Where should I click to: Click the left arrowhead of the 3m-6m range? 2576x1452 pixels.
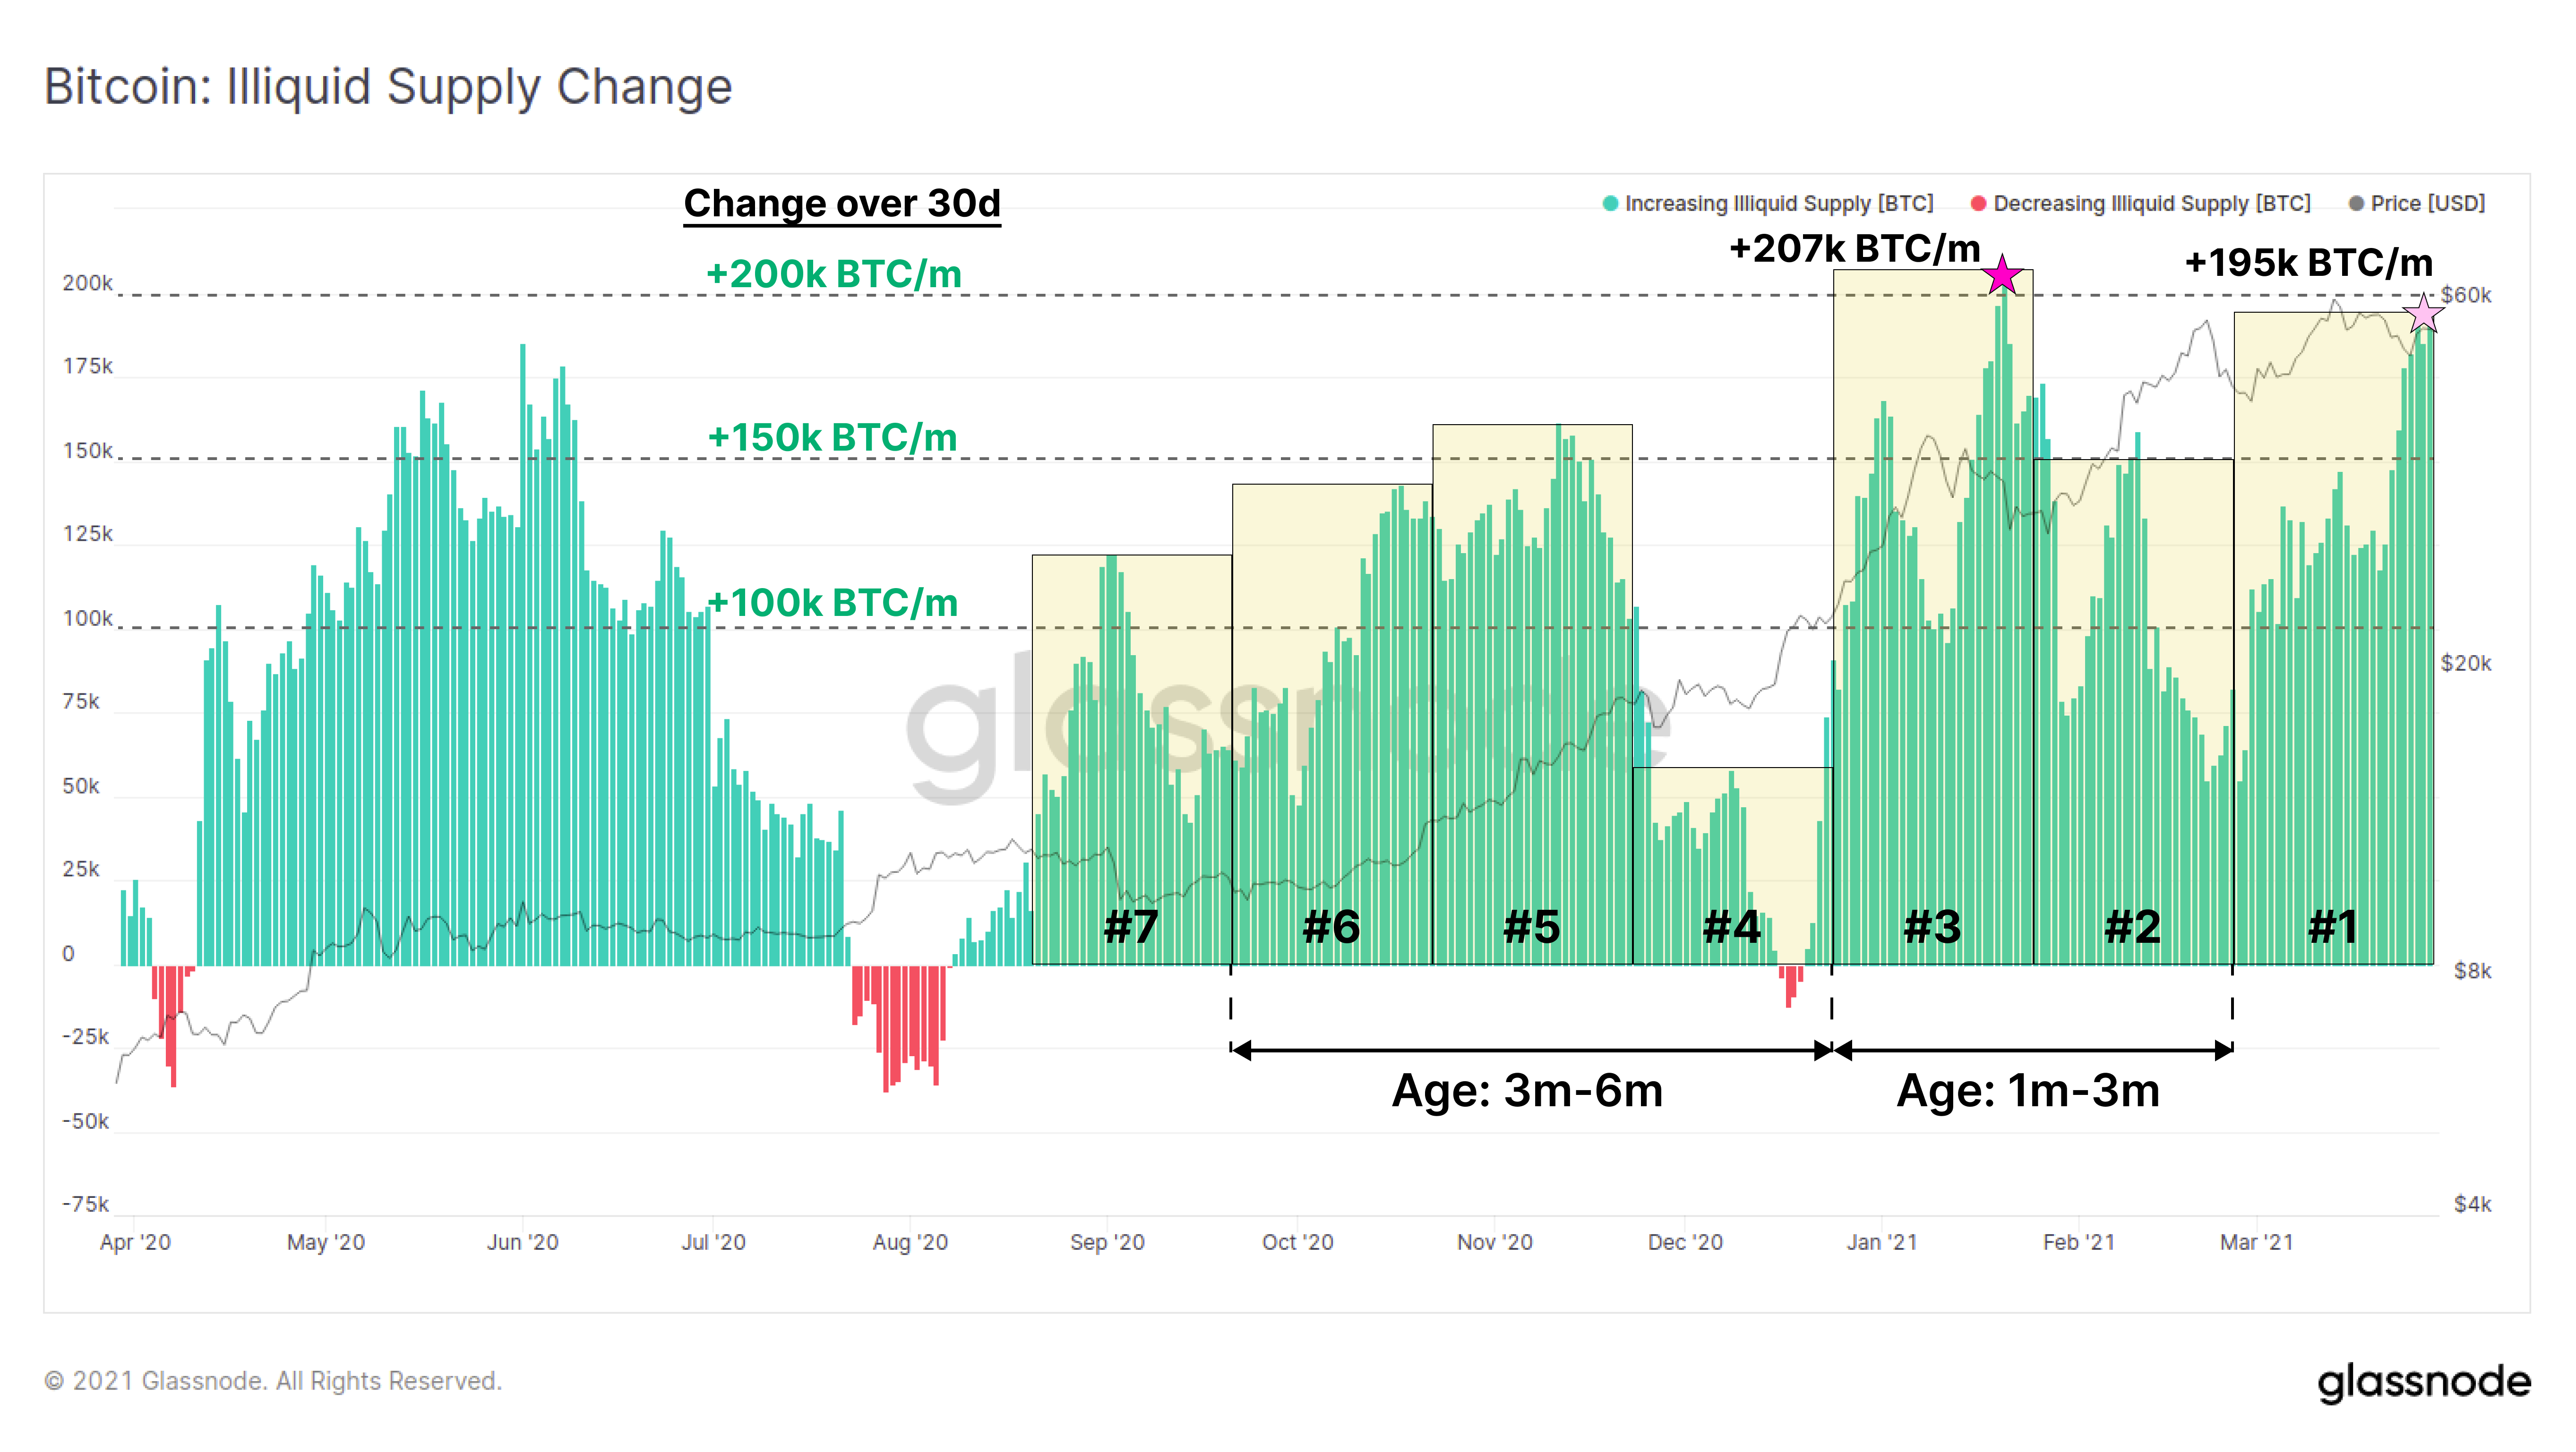[1242, 1050]
